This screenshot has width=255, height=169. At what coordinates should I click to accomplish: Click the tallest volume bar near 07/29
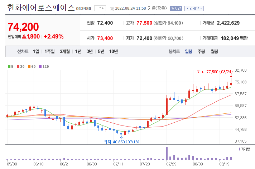click(167, 153)
